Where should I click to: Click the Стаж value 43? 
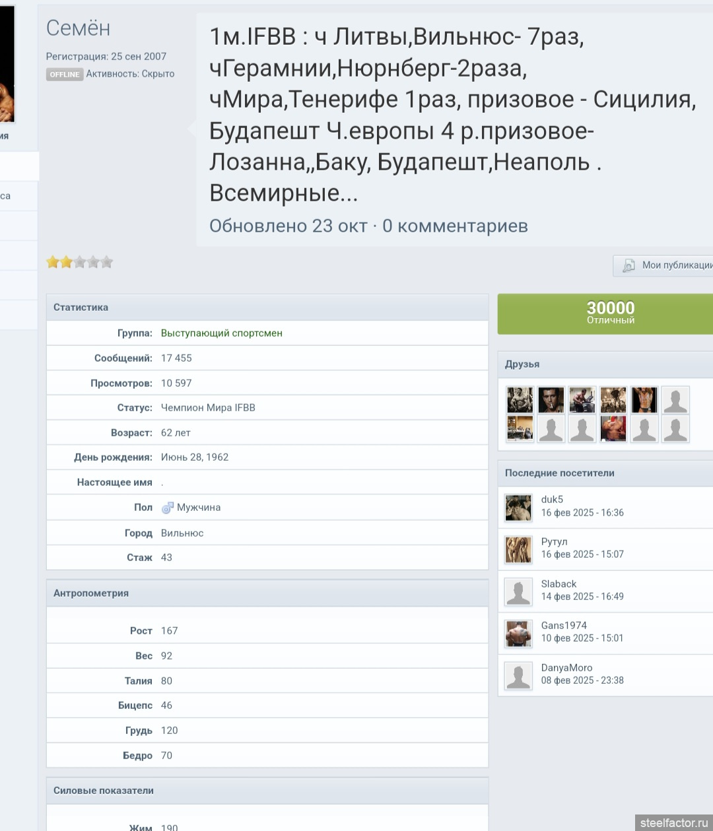[166, 558]
